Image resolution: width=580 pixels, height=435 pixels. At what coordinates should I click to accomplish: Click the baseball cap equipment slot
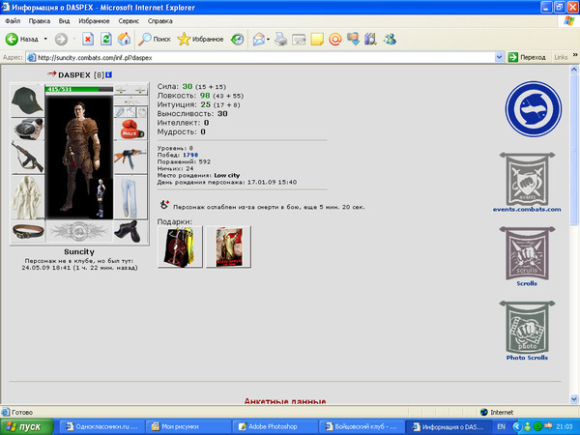click(27, 101)
